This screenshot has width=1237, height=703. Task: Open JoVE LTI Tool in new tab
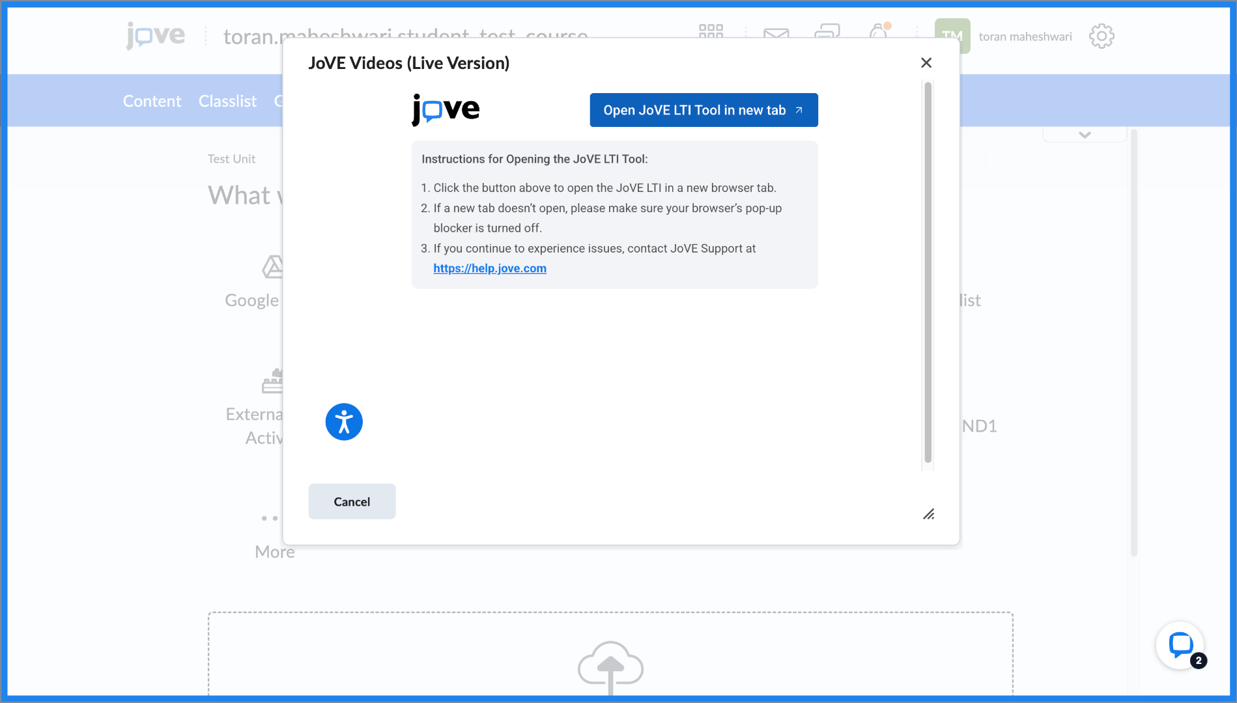pos(704,110)
